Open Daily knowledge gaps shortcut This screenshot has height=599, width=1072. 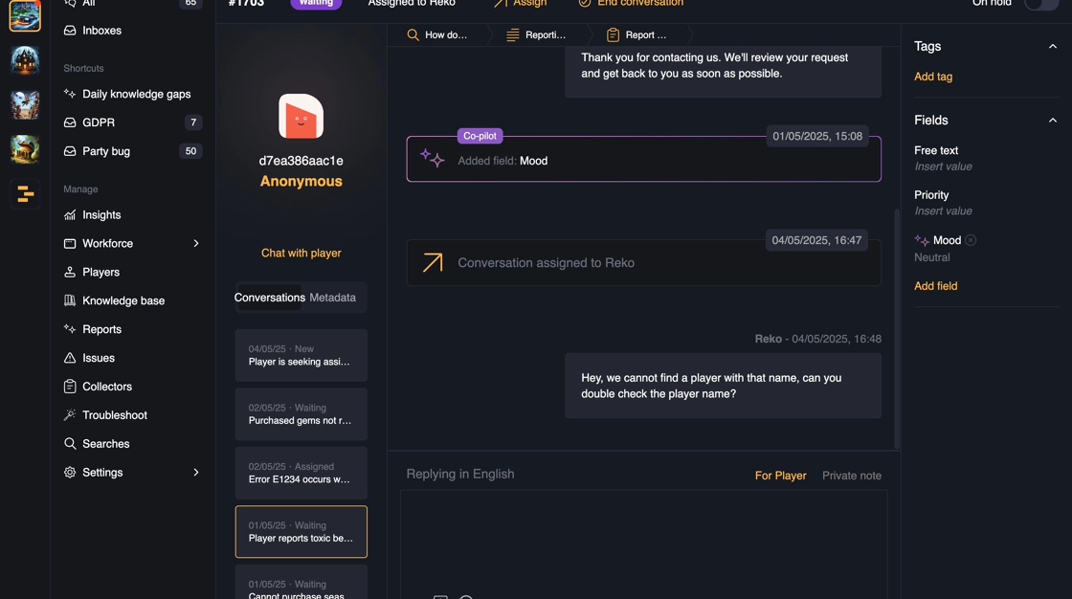[136, 94]
